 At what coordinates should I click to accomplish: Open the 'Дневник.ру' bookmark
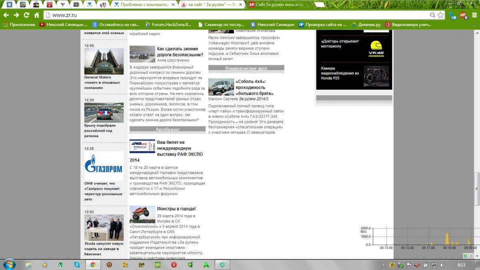pyautogui.click(x=366, y=24)
